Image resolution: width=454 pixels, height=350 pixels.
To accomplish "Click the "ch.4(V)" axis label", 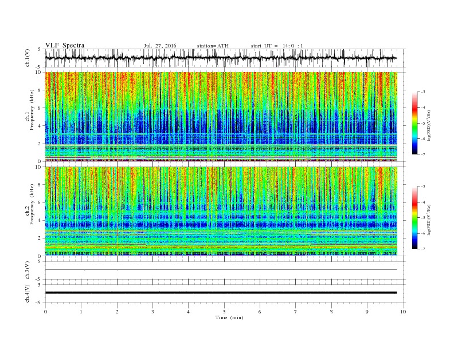I will click(28, 293).
